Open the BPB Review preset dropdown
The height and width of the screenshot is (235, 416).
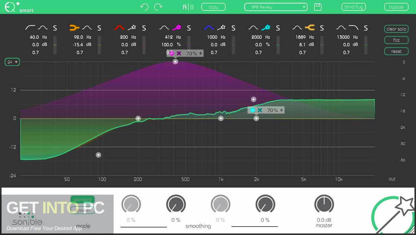(x=276, y=7)
